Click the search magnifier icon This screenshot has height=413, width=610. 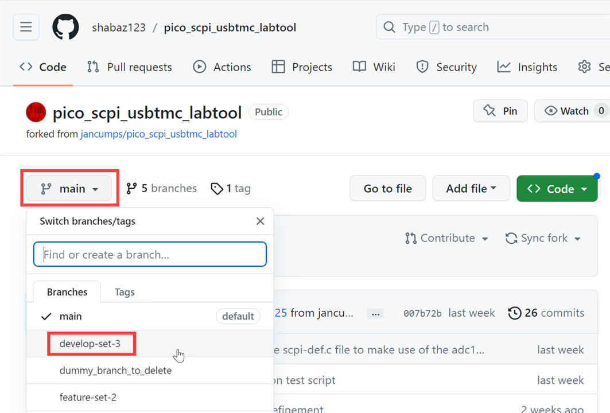click(x=389, y=27)
